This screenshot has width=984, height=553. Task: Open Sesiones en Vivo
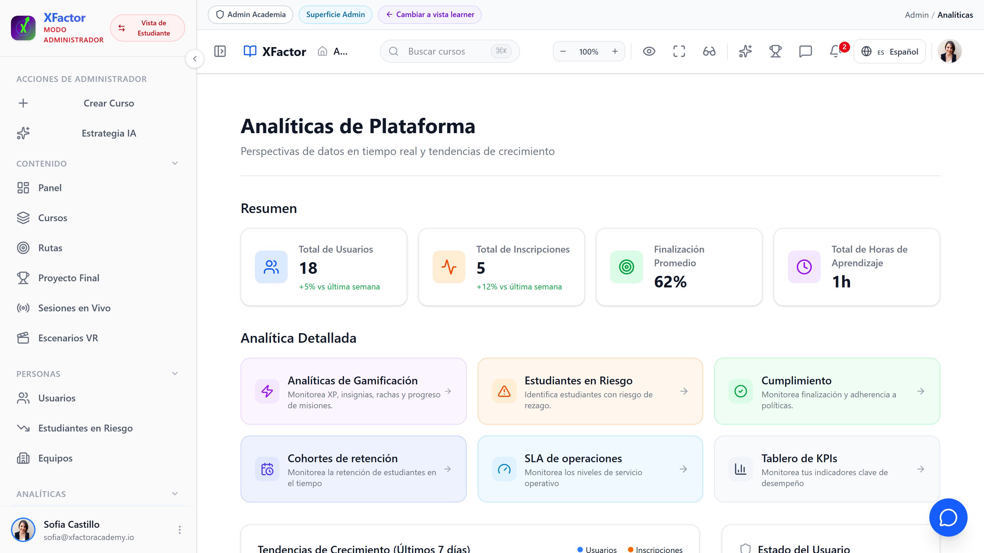pos(98,308)
